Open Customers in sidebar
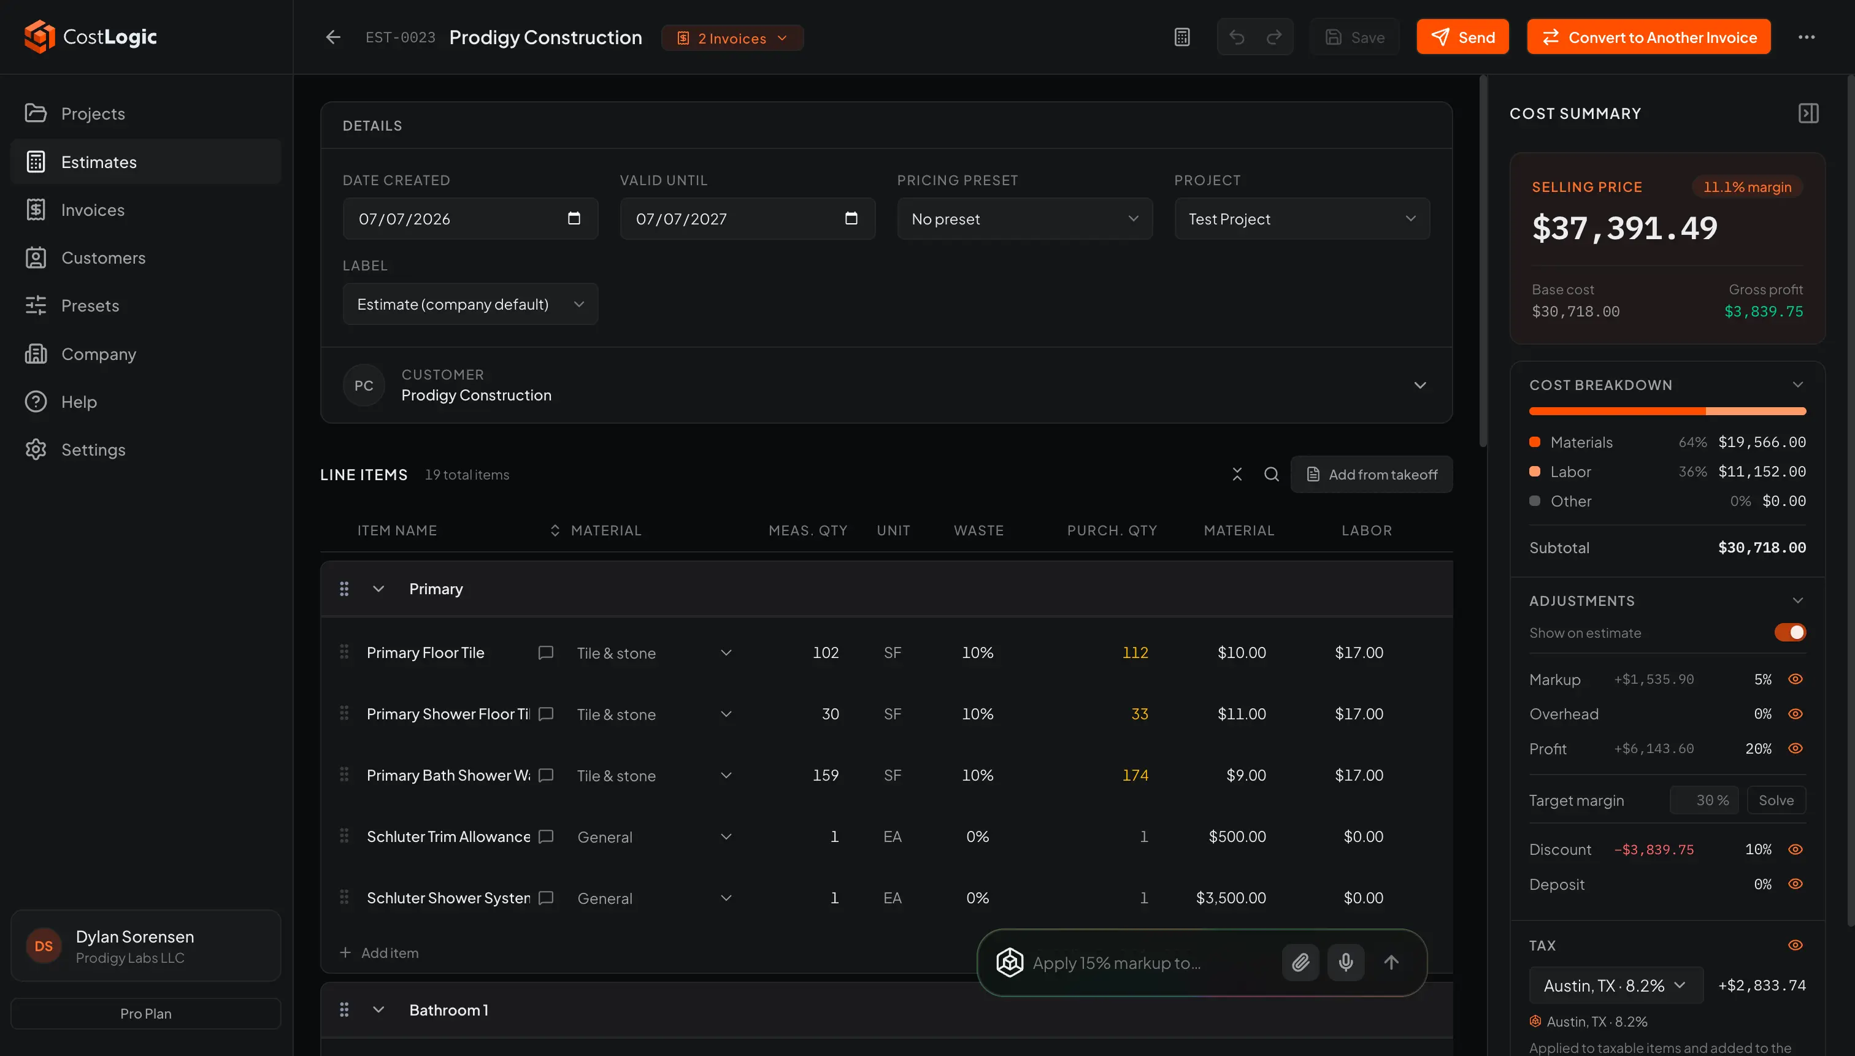 146,258
